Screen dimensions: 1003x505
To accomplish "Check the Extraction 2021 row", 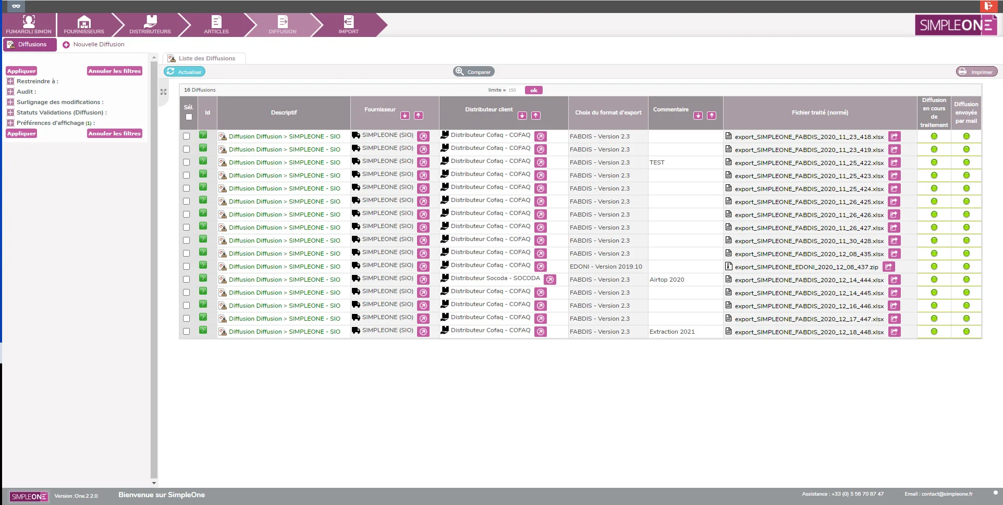I will tap(186, 332).
